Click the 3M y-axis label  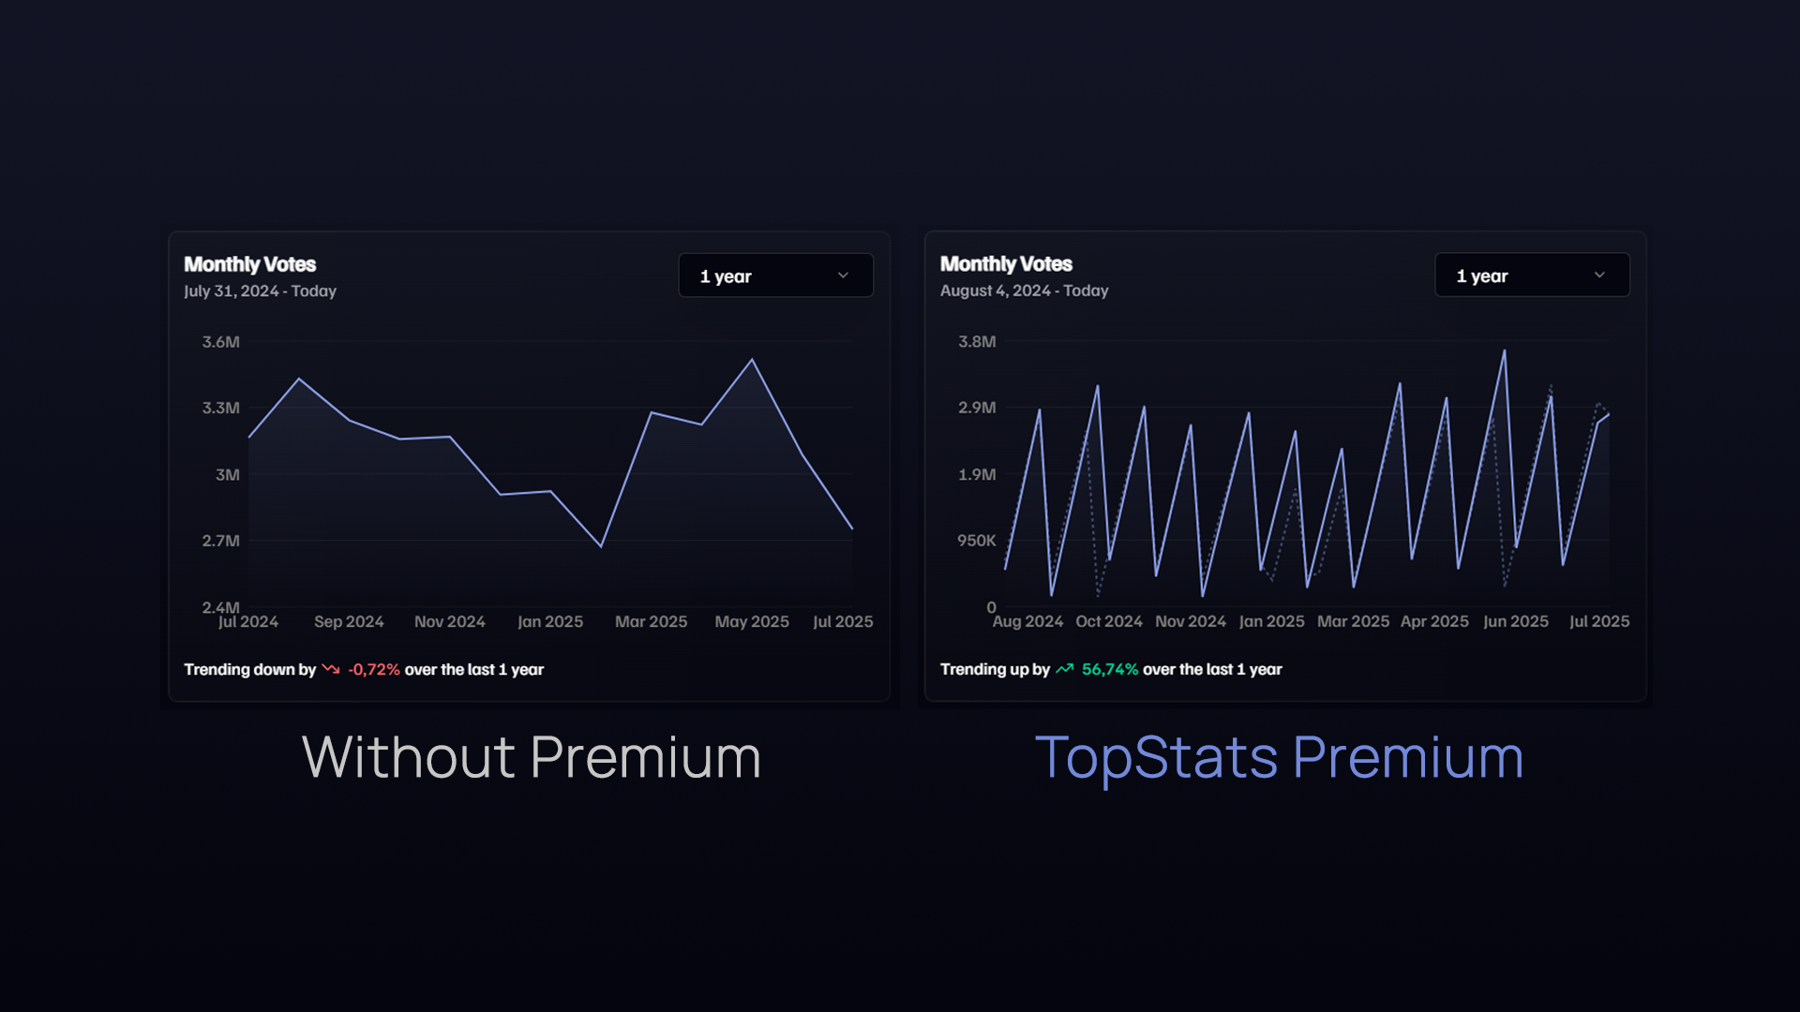[x=228, y=474]
